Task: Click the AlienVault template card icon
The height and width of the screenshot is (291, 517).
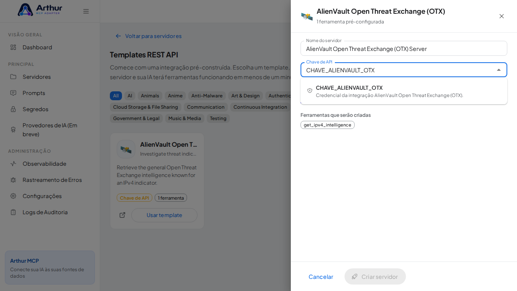Action: coord(126,149)
